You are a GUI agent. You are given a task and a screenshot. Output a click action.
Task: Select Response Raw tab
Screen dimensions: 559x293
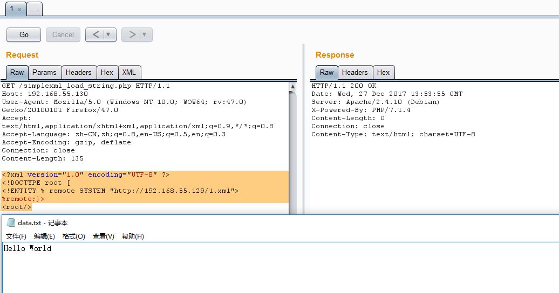pos(326,72)
